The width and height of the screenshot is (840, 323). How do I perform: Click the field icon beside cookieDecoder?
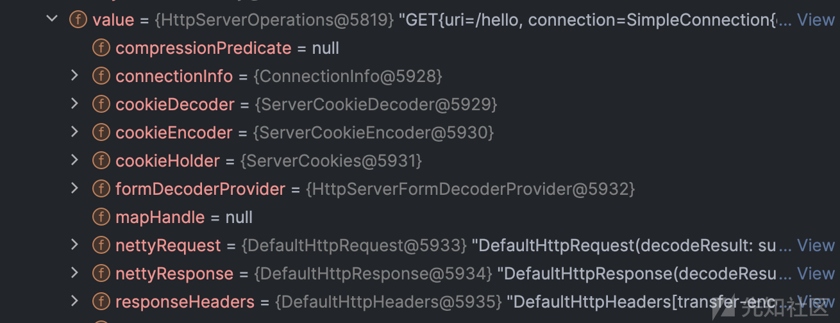pyautogui.click(x=101, y=104)
